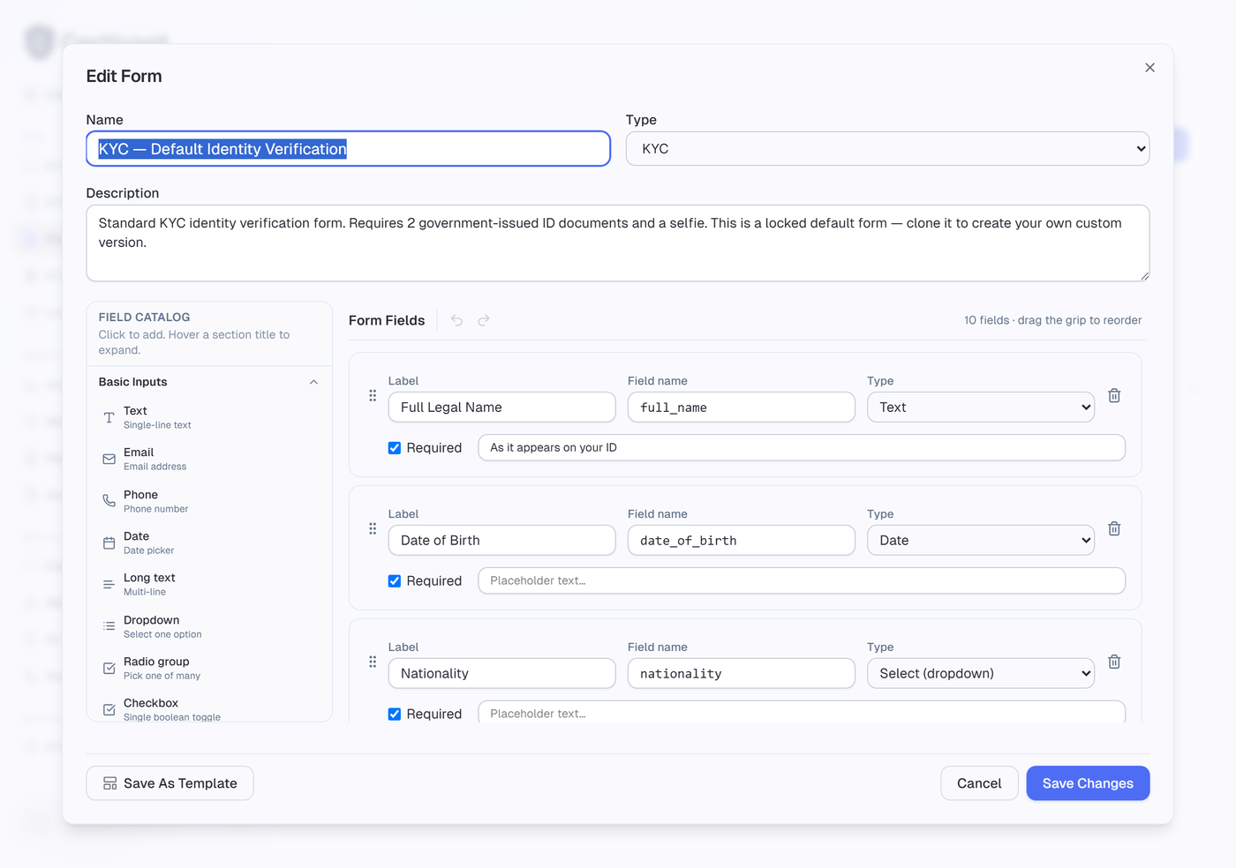Click the Nationality label input
1236x868 pixels.
501,674
